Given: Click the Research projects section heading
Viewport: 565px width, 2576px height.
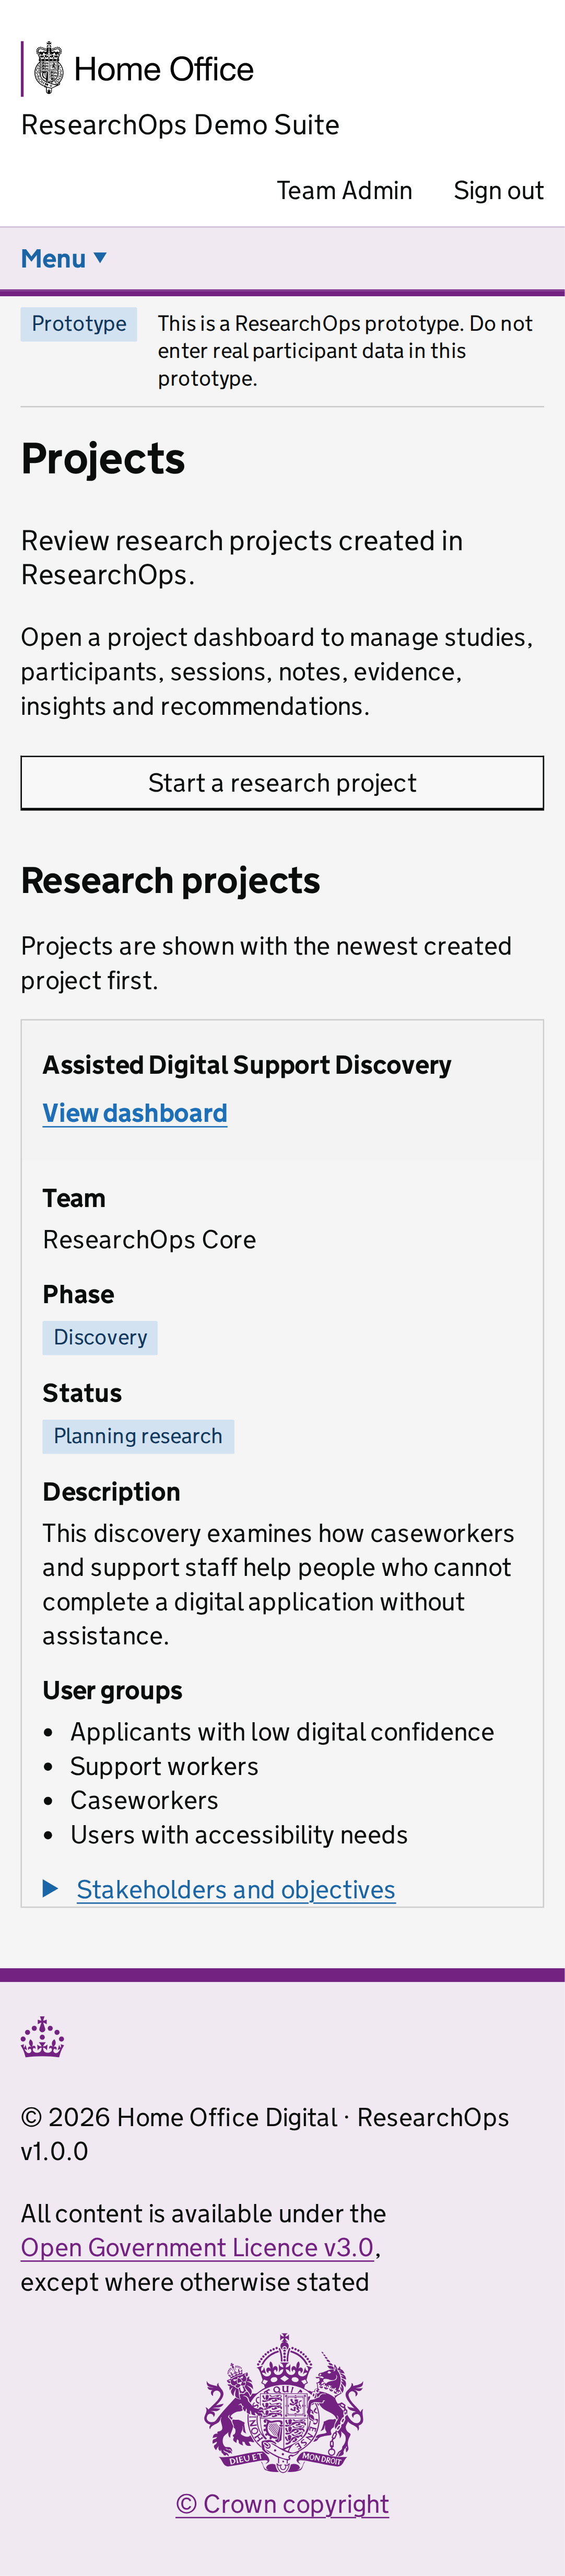Looking at the screenshot, I should pos(171,880).
